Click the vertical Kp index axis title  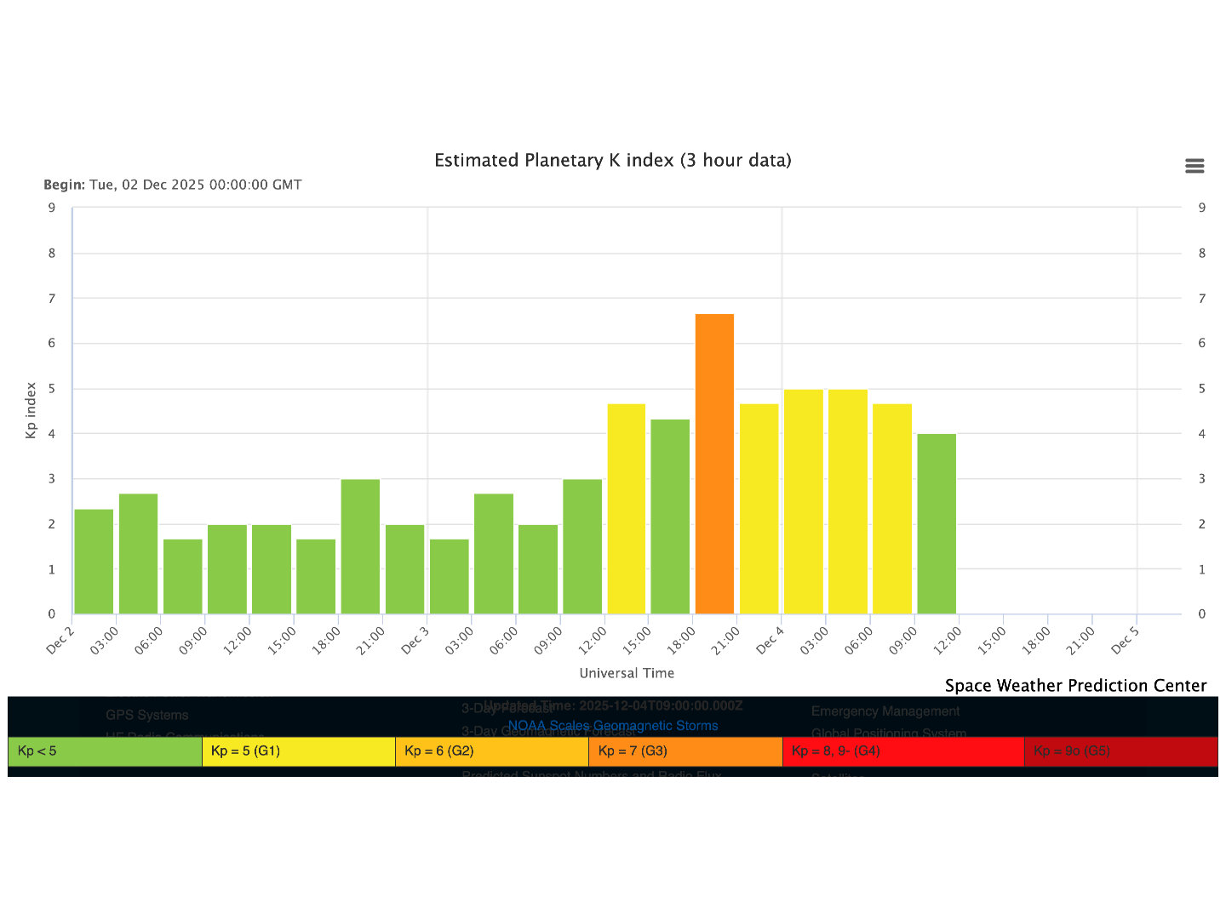click(32, 410)
